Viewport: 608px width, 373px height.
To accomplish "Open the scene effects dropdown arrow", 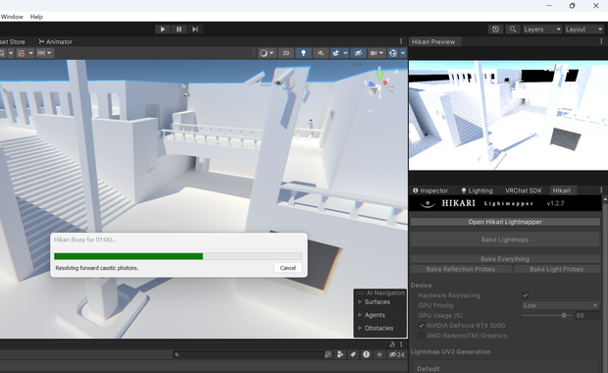I will (x=345, y=53).
